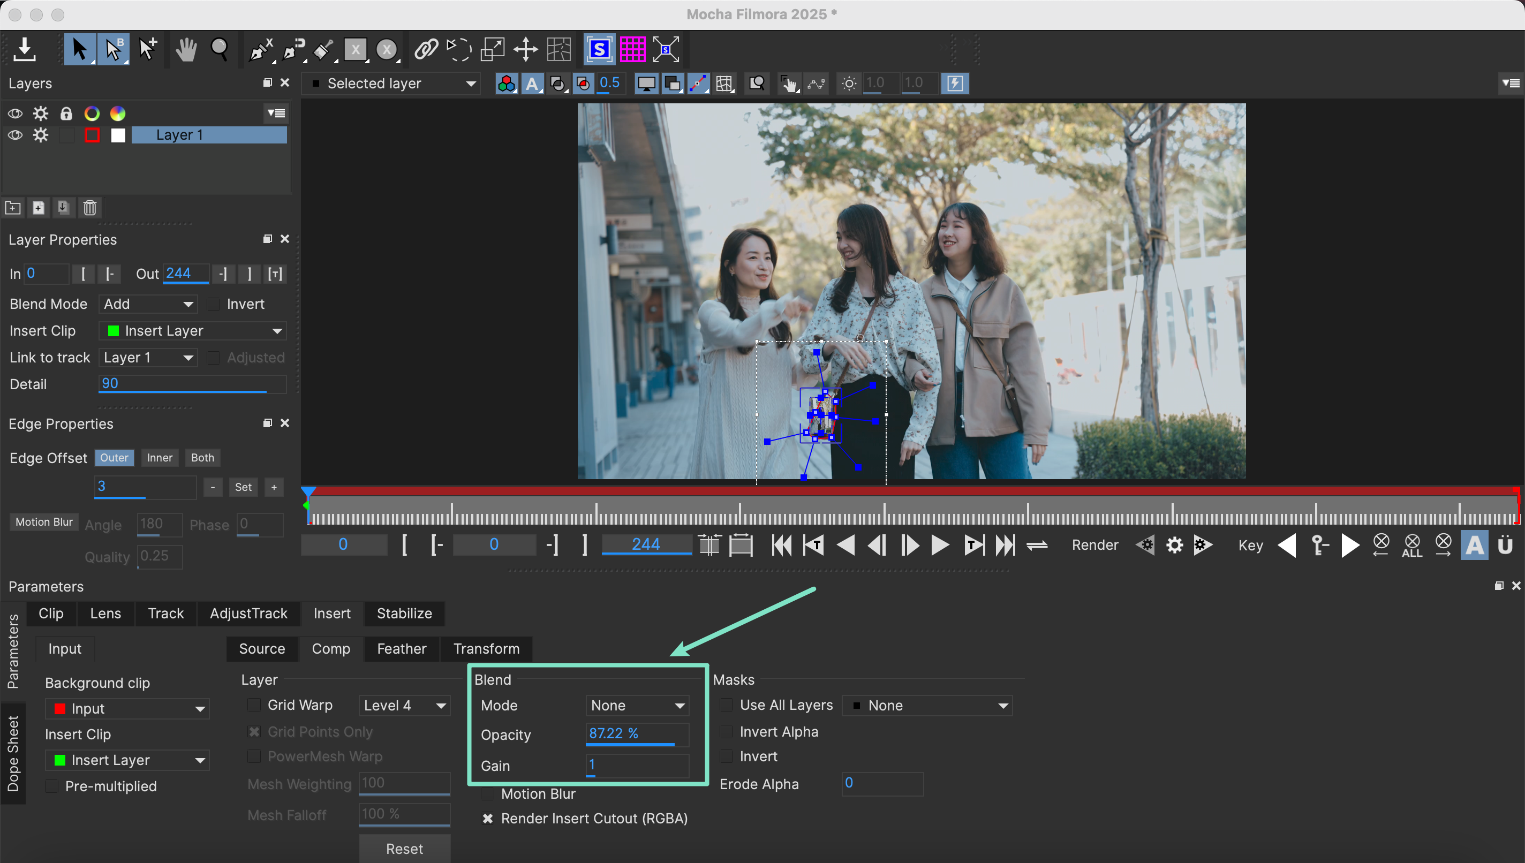Open the Transform sub-tab

(486, 648)
